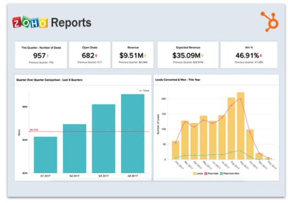Click the 'Expected Revenue' card label
This screenshot has width=288, height=203.
pyautogui.click(x=188, y=47)
